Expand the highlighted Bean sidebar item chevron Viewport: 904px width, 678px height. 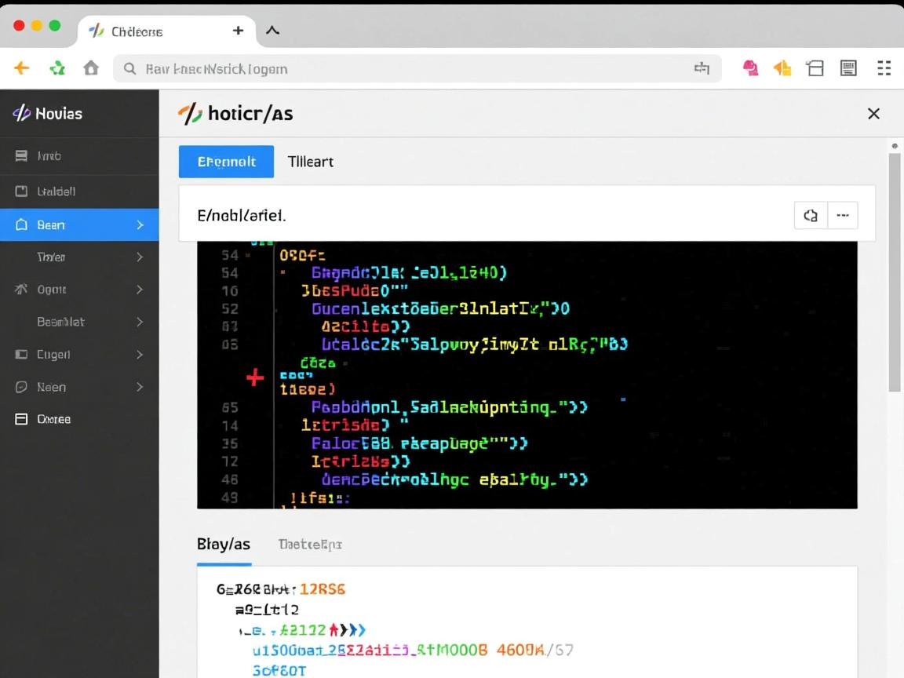[140, 225]
